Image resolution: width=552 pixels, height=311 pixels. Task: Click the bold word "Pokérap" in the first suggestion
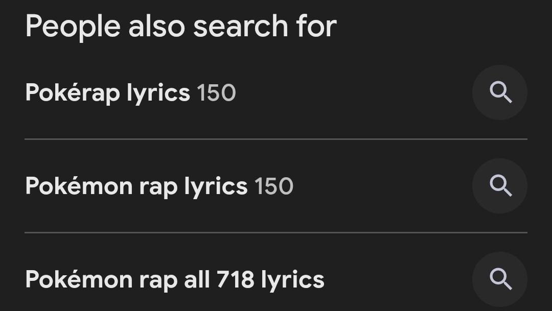tap(72, 93)
